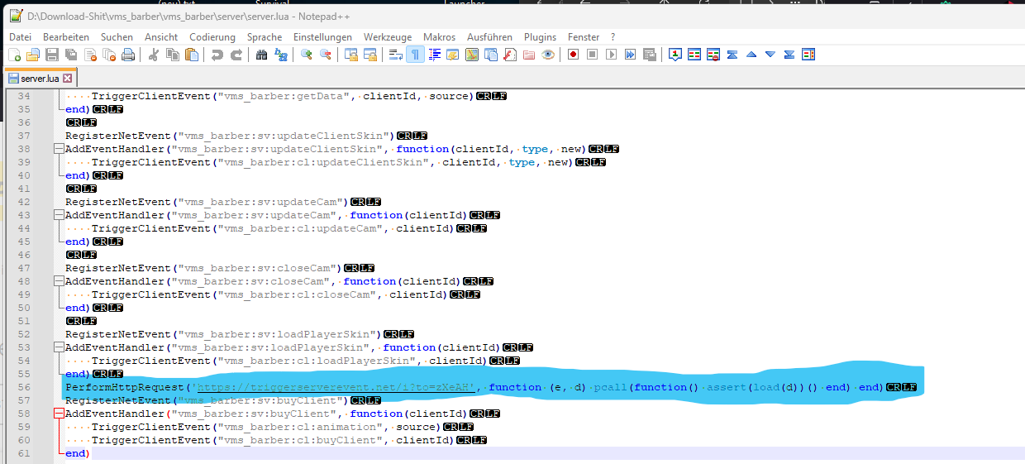Click the Close All documents icon

(109, 55)
